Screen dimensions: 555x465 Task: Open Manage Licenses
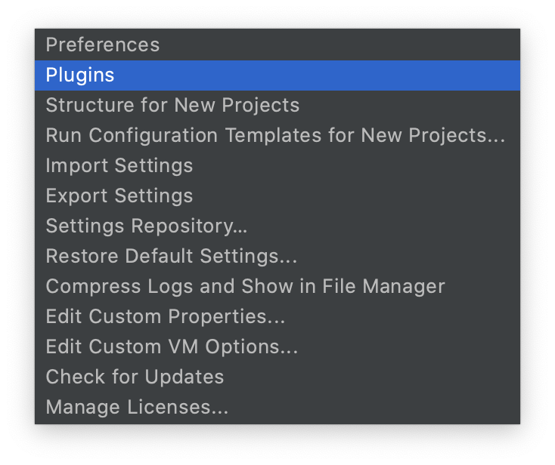point(137,407)
